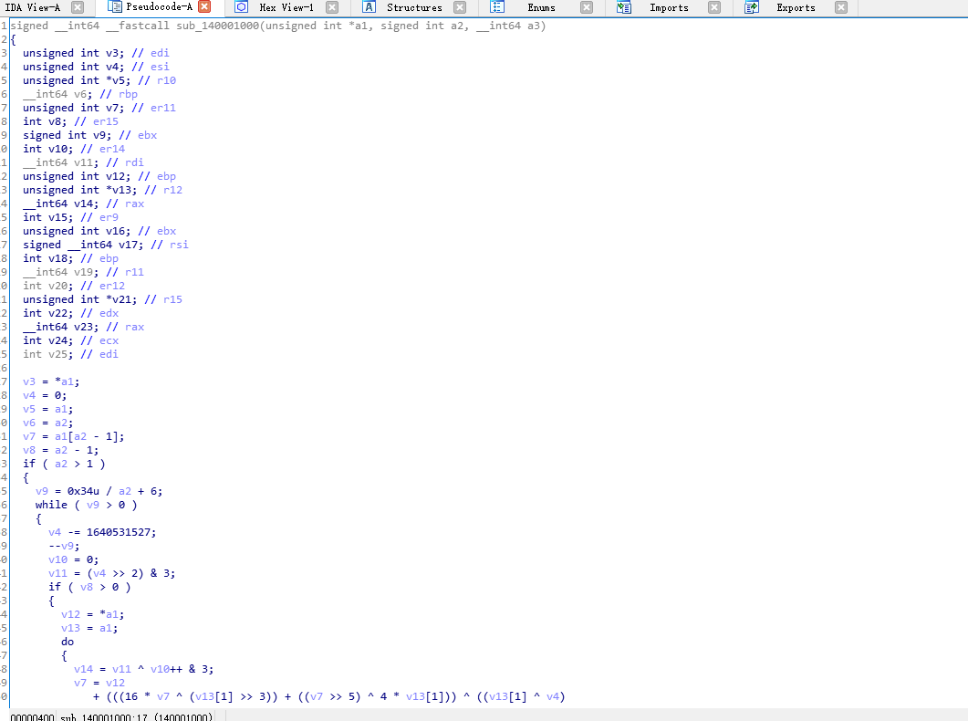
Task: Click the Imports tab's icon
Action: [x=624, y=7]
